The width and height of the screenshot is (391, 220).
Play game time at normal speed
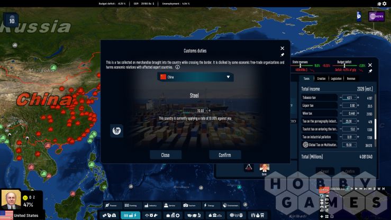click(x=356, y=189)
